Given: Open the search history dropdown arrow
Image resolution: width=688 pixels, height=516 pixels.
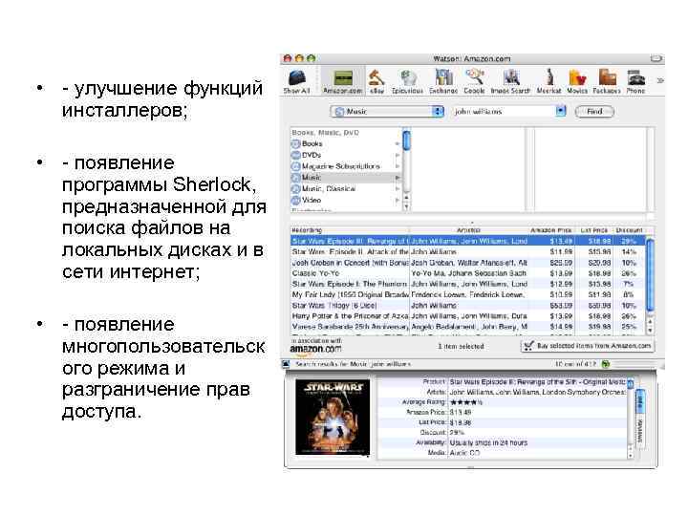Looking at the screenshot, I should pos(561,111).
